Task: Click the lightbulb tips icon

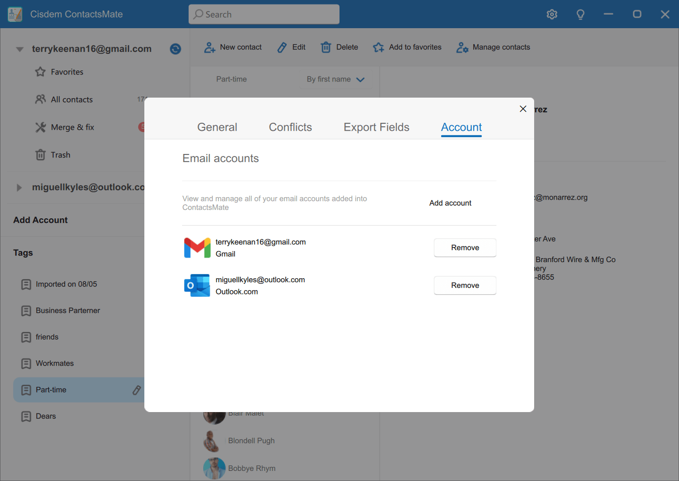Action: click(580, 14)
